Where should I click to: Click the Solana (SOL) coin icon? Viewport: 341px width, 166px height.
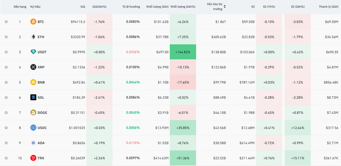[x=33, y=98]
